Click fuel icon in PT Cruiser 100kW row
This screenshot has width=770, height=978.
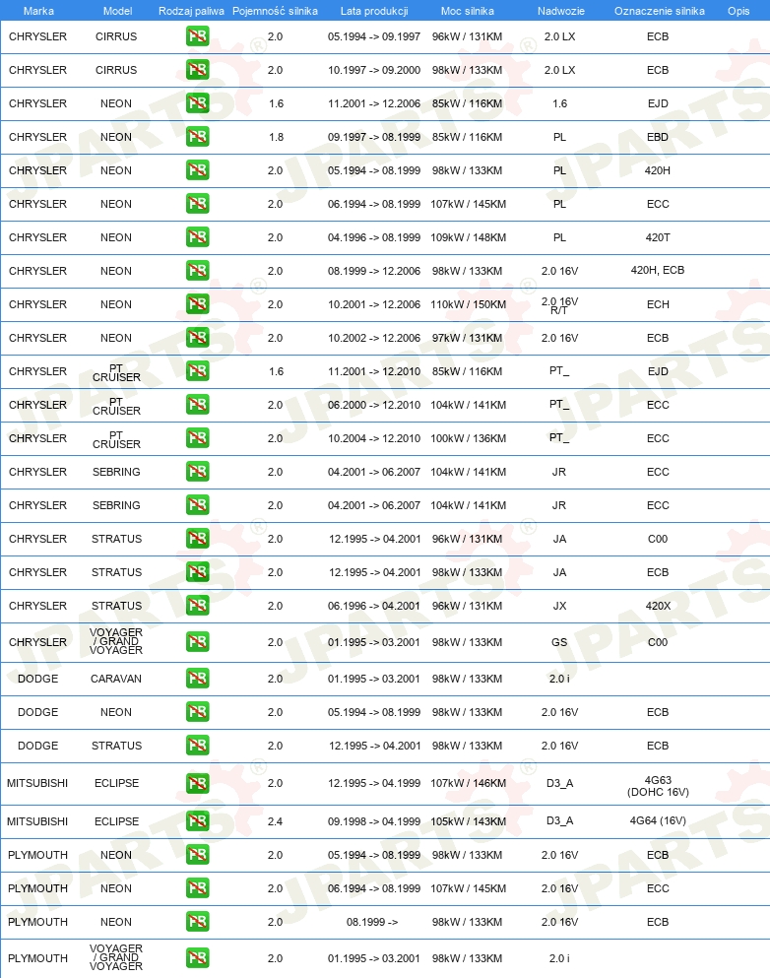pyautogui.click(x=198, y=438)
